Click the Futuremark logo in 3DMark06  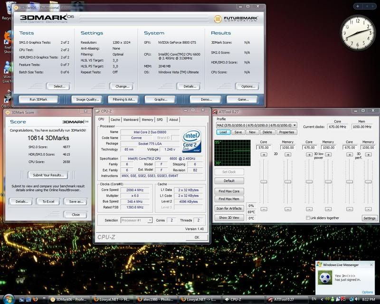(236, 19)
